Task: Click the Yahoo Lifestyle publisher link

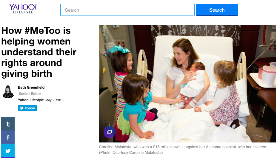Action: click(x=31, y=100)
